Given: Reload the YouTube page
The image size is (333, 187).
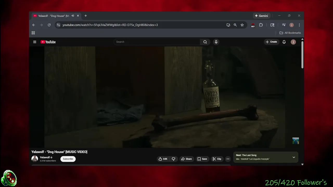Looking at the screenshot, I should coord(49,25).
